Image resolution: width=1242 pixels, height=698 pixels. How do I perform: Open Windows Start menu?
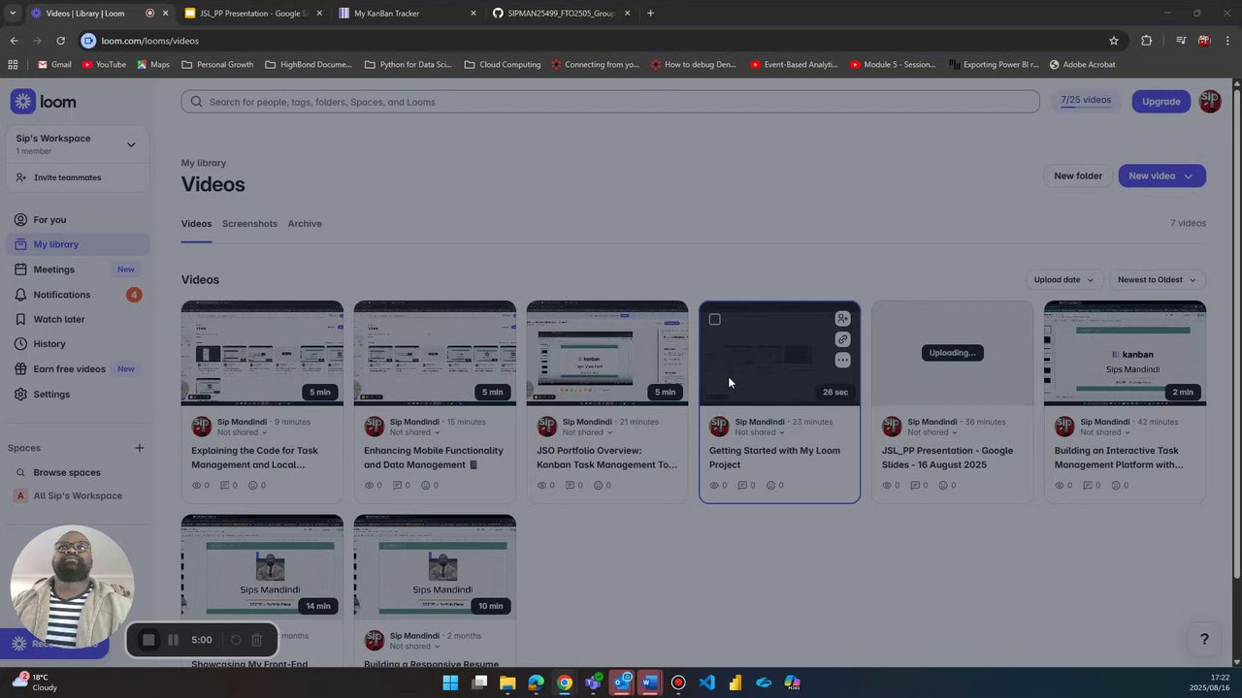pyautogui.click(x=450, y=682)
